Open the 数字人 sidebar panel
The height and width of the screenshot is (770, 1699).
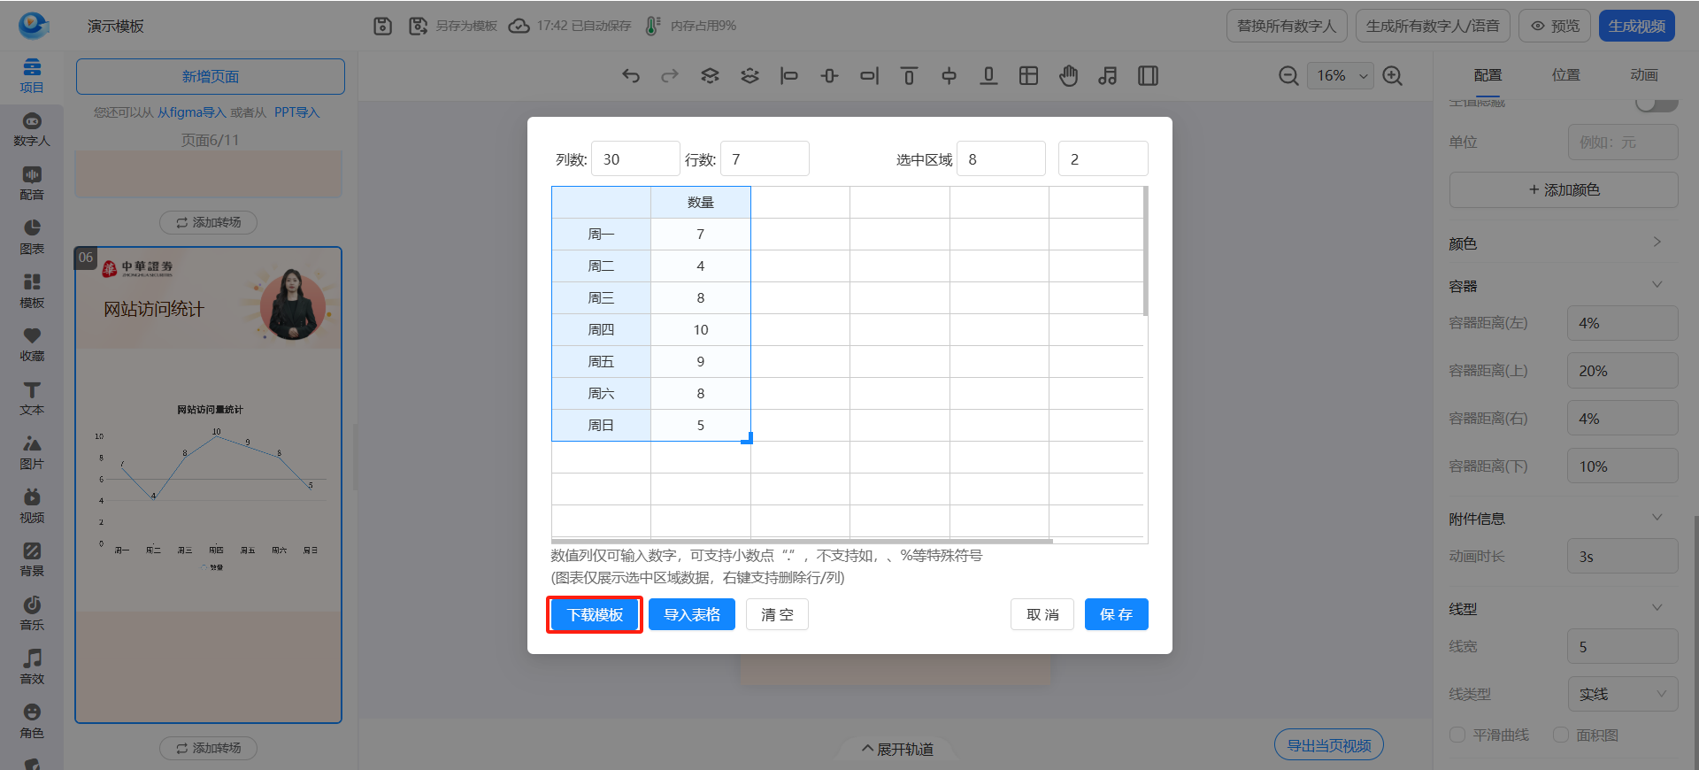32,129
